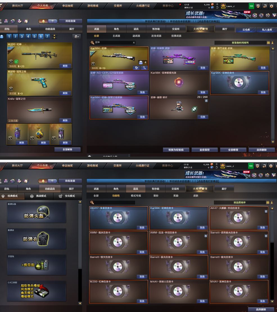
Task: Open the 按装备时间排列 sort dropdown
Action: click(240, 43)
